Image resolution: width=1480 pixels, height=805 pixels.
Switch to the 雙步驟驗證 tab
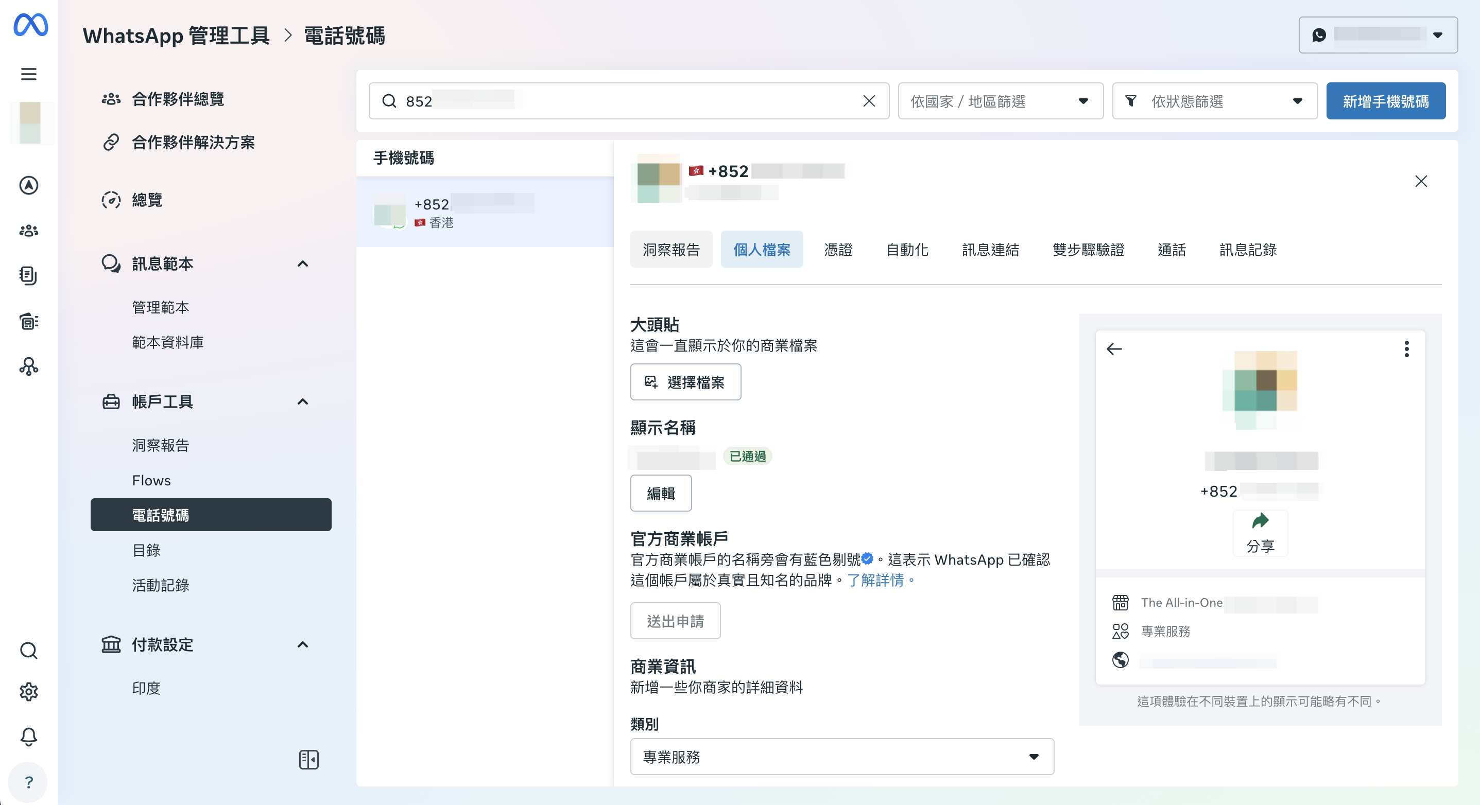click(x=1088, y=249)
